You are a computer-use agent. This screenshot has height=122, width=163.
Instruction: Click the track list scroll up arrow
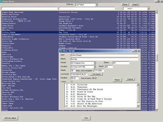[x=138, y=85]
